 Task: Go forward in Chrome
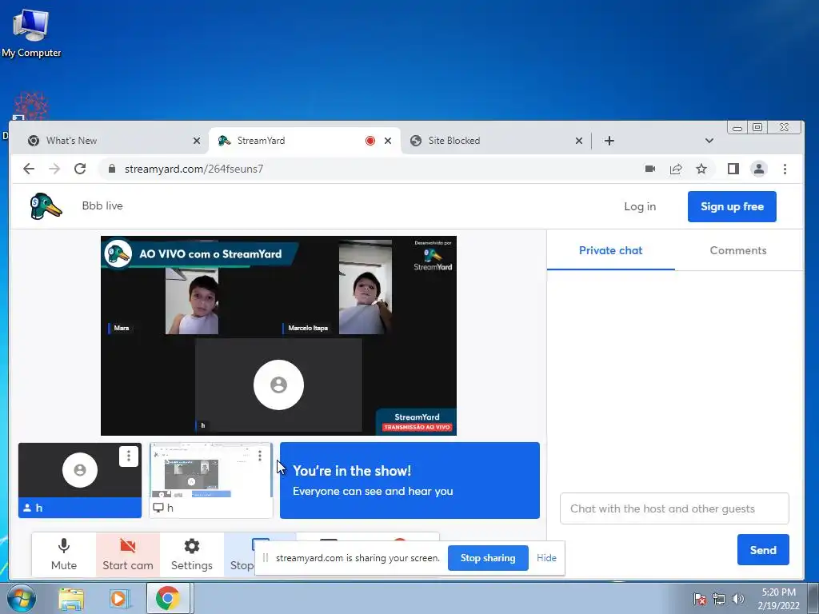(54, 169)
